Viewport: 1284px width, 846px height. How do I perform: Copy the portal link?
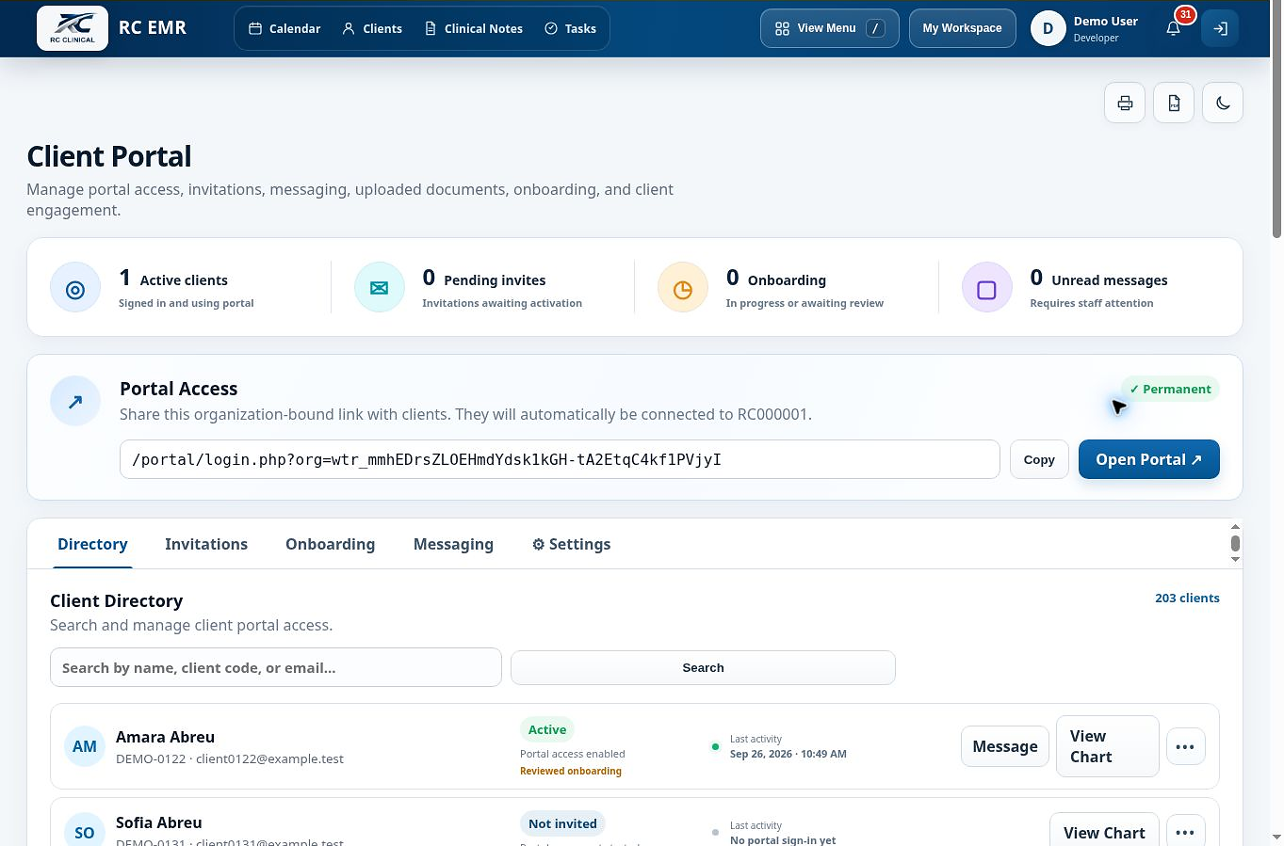coord(1039,459)
